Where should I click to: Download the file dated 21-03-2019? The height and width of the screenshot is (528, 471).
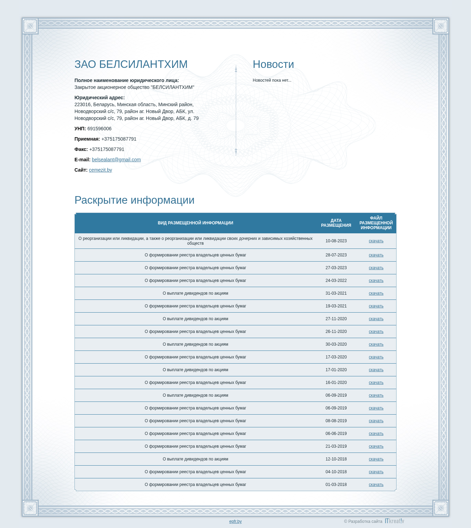pos(376,446)
